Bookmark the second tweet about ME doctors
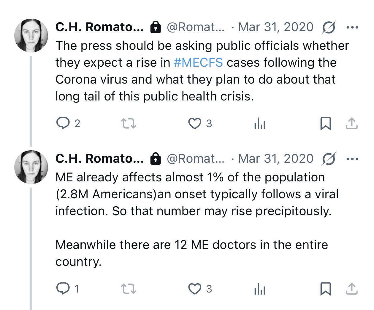 tap(326, 288)
